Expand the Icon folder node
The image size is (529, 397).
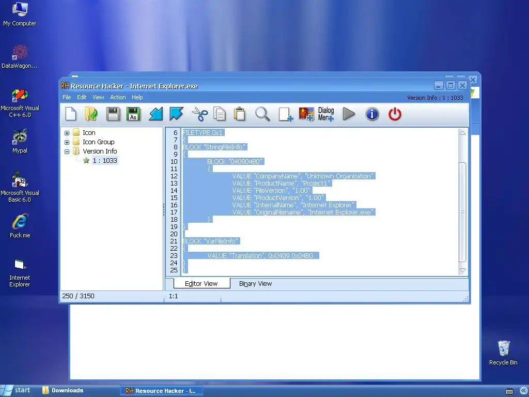67,133
